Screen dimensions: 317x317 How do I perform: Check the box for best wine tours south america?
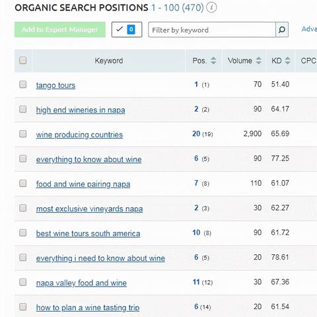click(x=22, y=232)
